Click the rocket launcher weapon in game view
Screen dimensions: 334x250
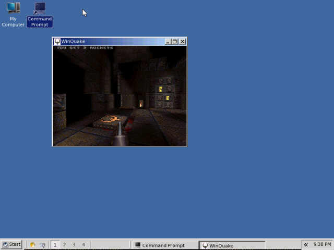pos(121,135)
